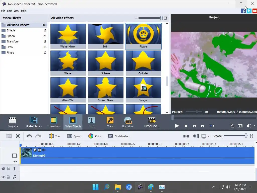Click the split/storyboard toggle icon

tap(186, 136)
